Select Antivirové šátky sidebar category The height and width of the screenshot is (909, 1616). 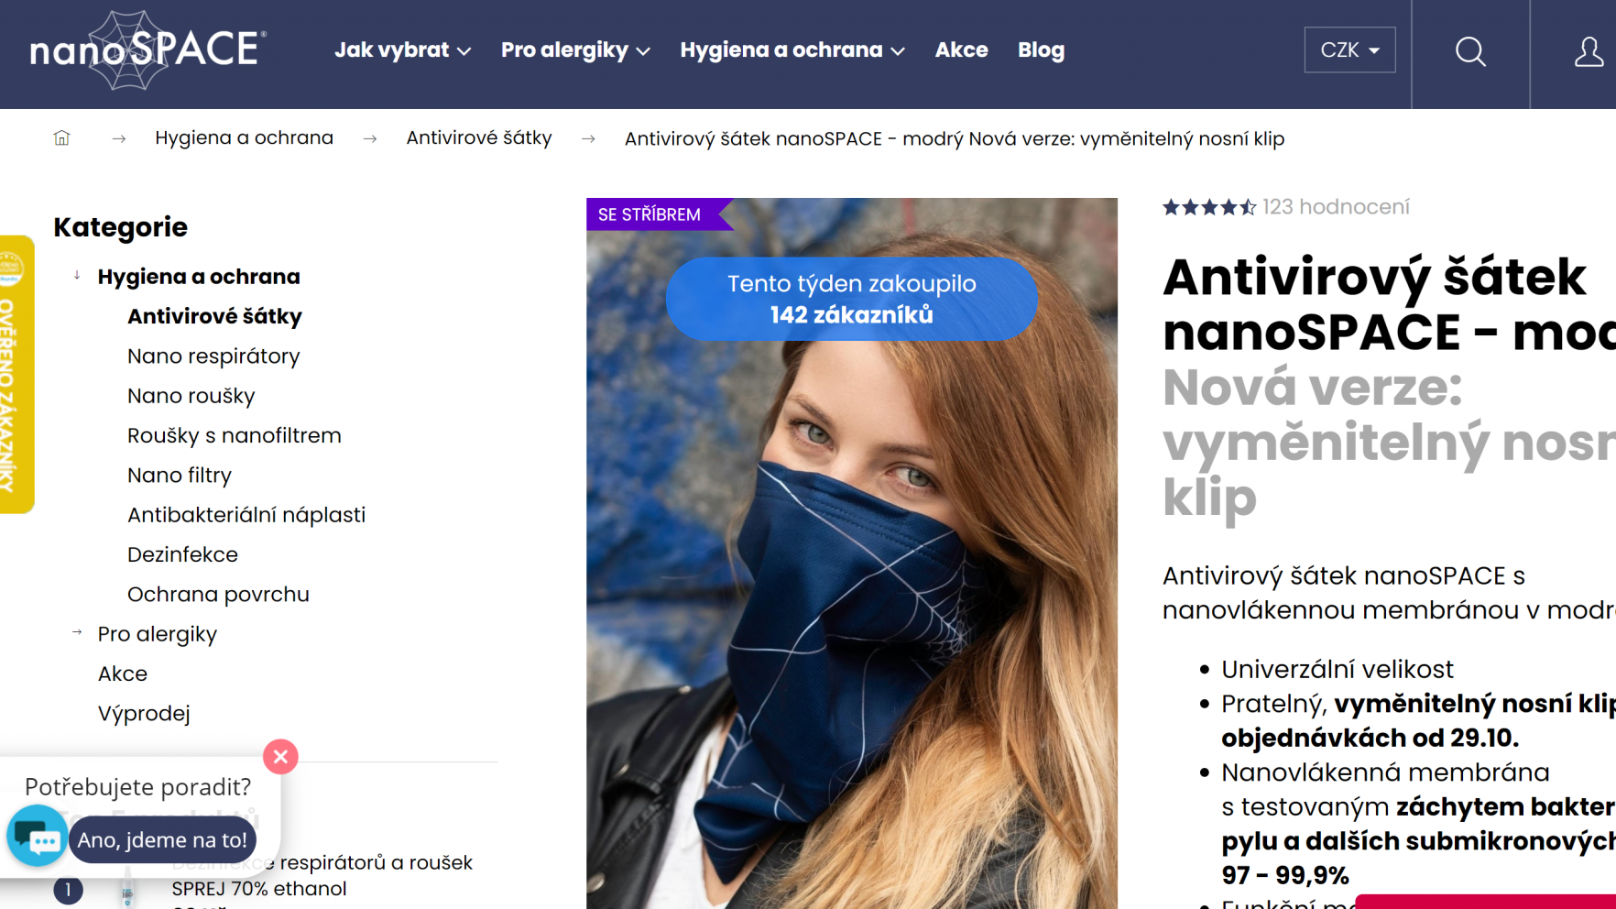(x=214, y=316)
